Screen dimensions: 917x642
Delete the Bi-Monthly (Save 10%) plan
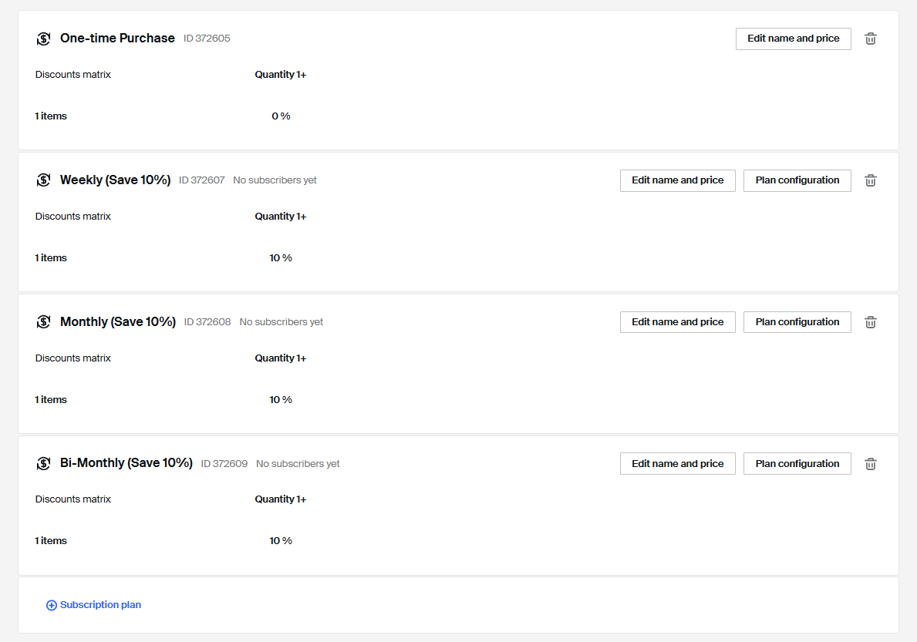[871, 464]
